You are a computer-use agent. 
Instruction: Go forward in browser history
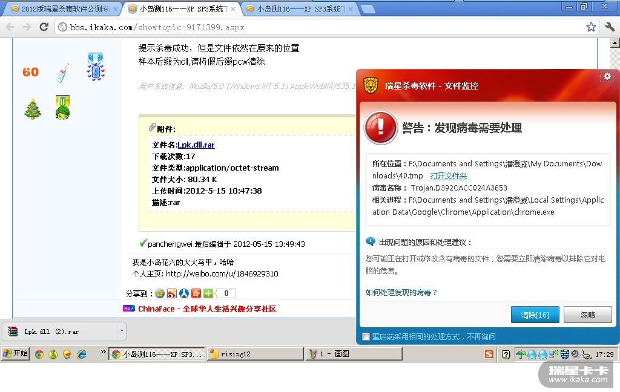point(27,27)
